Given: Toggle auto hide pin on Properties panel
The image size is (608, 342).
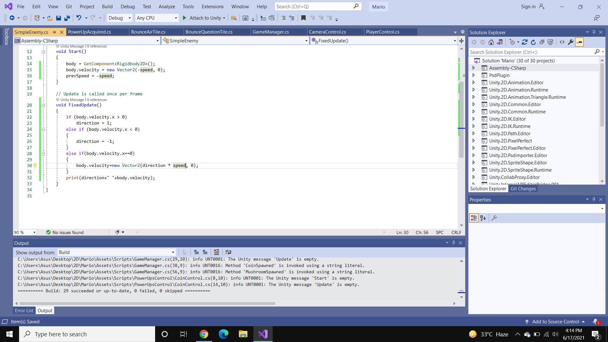Looking at the screenshot, I should click(594, 199).
